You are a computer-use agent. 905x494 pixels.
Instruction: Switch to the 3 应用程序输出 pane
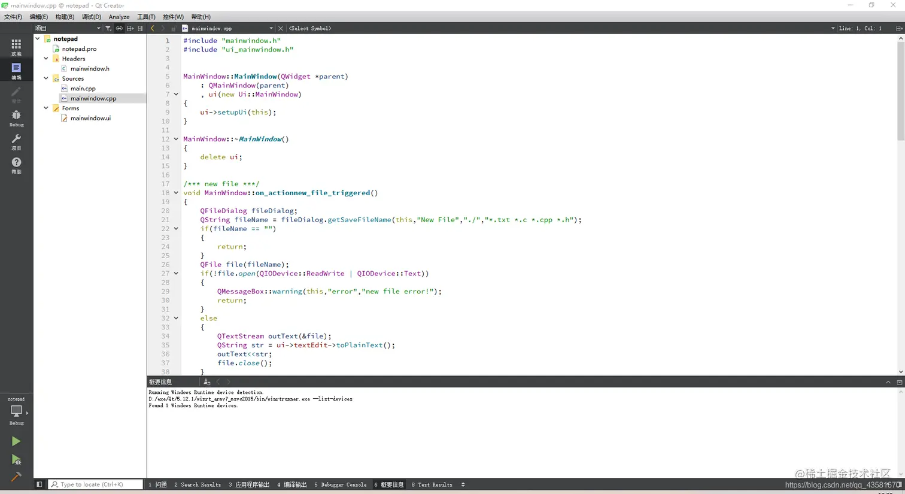pyautogui.click(x=249, y=484)
